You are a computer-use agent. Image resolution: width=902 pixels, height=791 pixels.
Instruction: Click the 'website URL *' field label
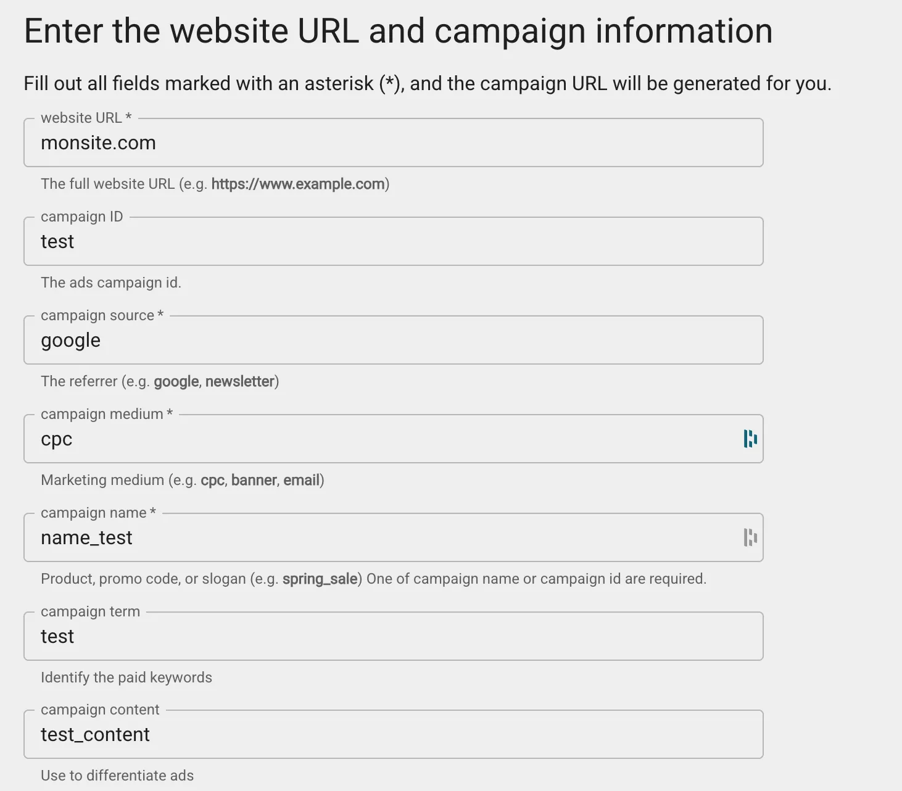tap(86, 118)
